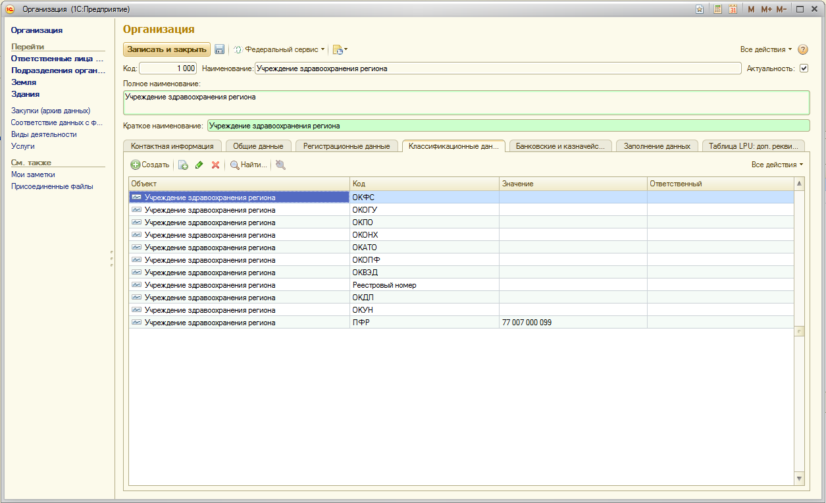Click the Найти... search button
This screenshot has width=826, height=503.
249,165
